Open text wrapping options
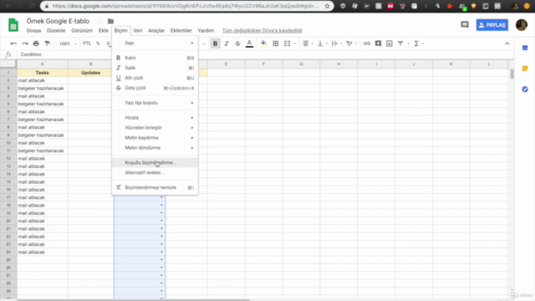535x301 pixels. (x=334, y=43)
